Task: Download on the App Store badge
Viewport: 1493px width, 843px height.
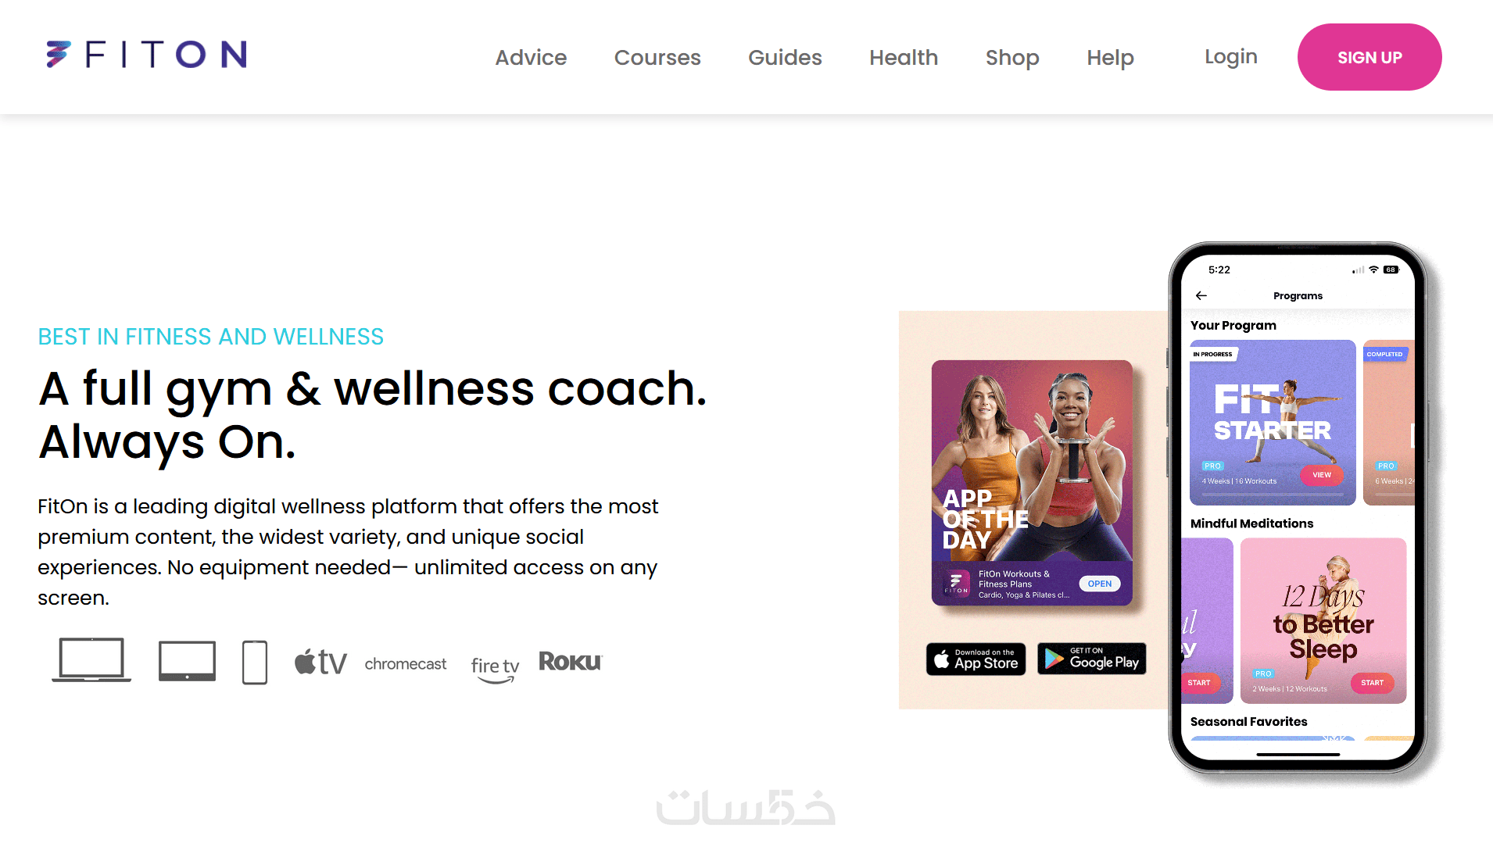Action: [976, 659]
